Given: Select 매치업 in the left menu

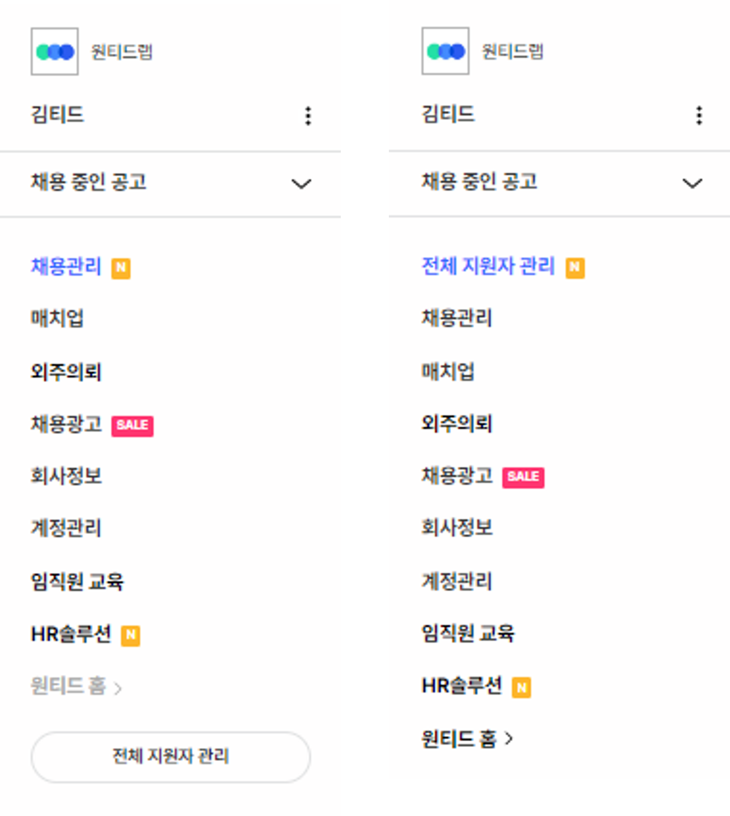Looking at the screenshot, I should pos(57,318).
